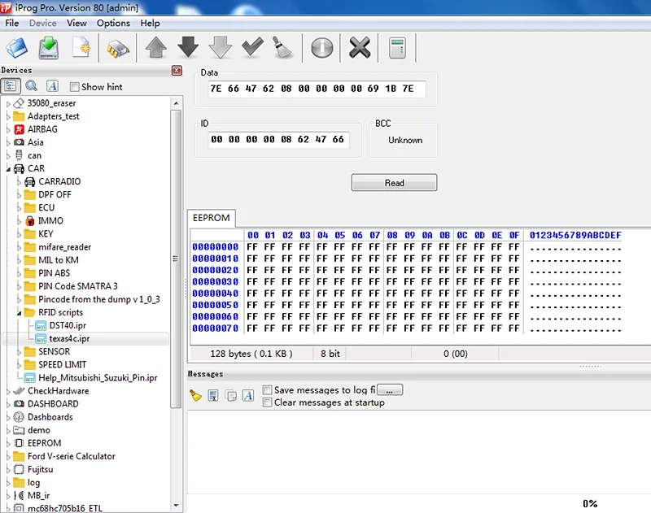Expand the ECU folder
This screenshot has height=513, width=651.
[19, 208]
